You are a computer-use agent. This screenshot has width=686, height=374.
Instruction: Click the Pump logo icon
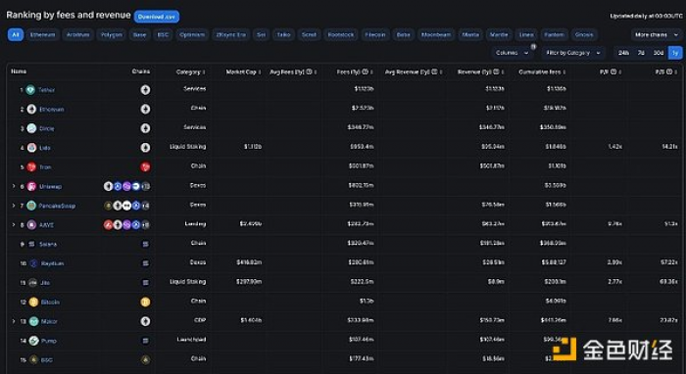pos(33,341)
